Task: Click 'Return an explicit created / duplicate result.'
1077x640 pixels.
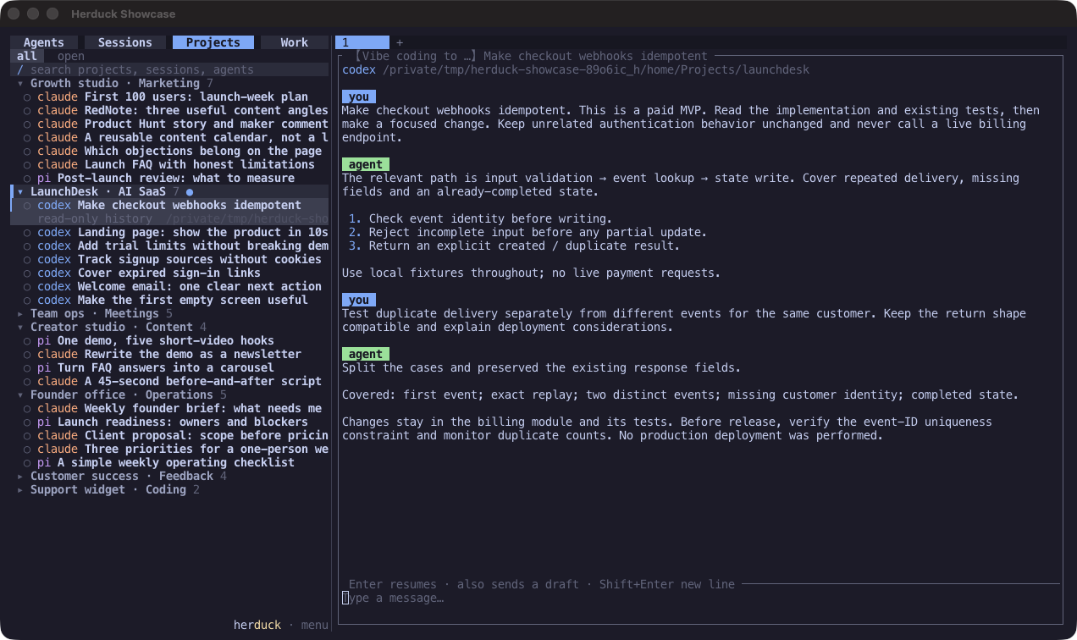Action: (524, 246)
